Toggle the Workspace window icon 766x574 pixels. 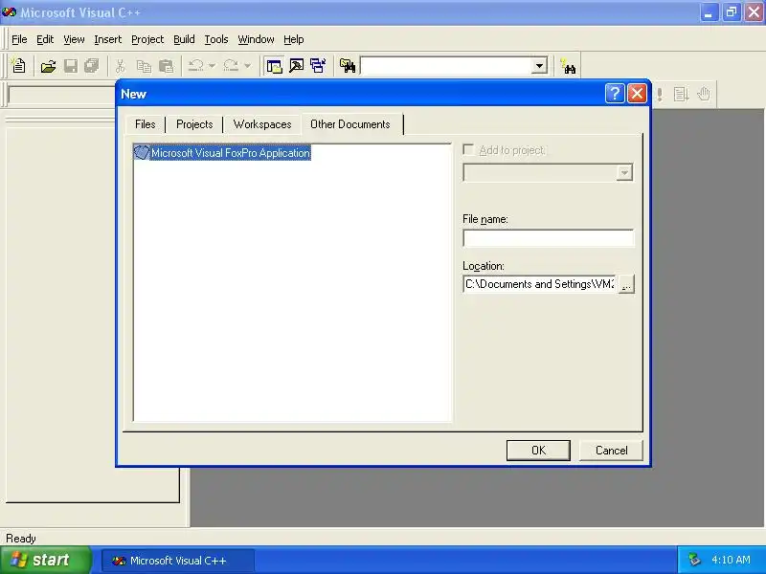[274, 65]
